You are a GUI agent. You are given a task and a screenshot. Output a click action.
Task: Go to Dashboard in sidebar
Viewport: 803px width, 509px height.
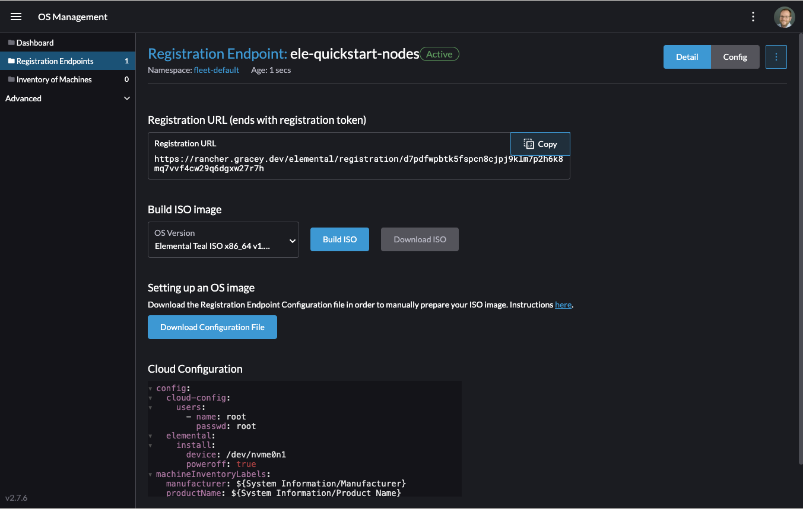(x=68, y=43)
